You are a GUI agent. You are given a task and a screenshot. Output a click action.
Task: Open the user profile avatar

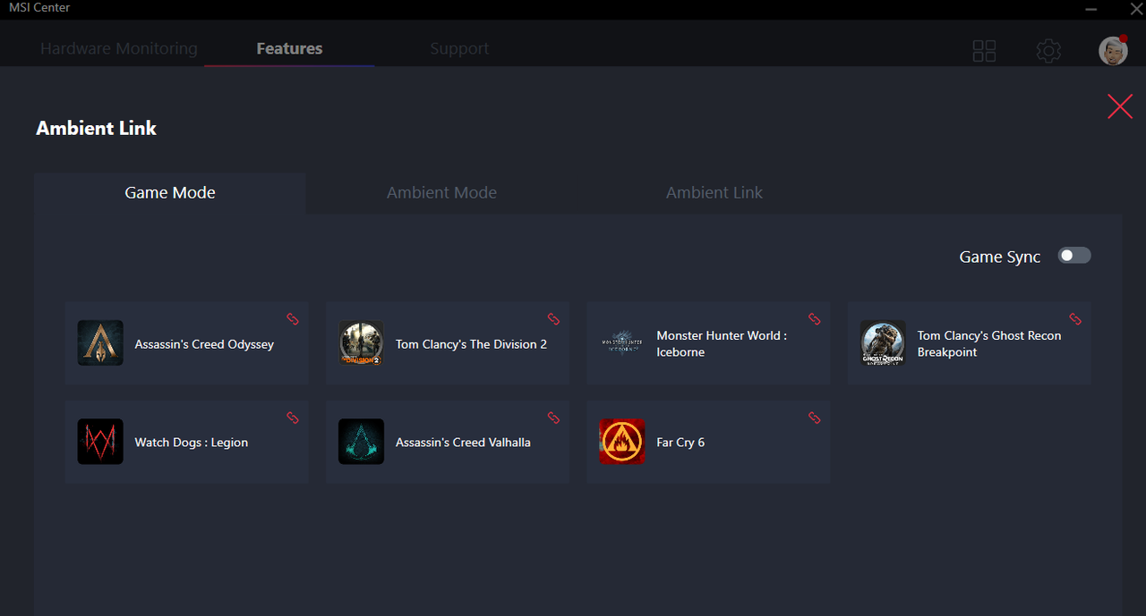coord(1113,50)
